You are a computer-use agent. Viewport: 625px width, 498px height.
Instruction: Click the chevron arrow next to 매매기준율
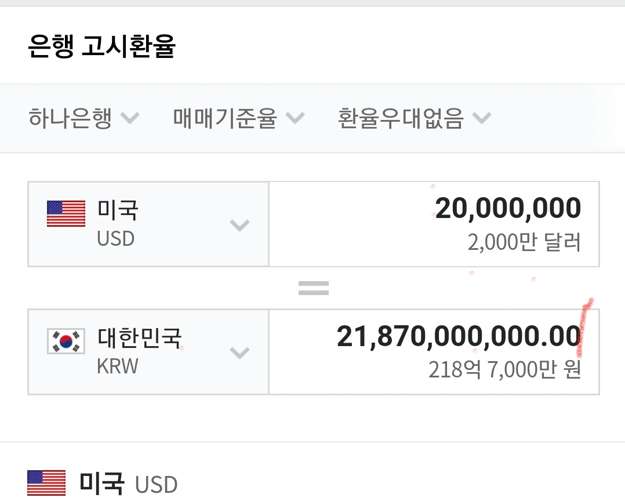pos(295,118)
